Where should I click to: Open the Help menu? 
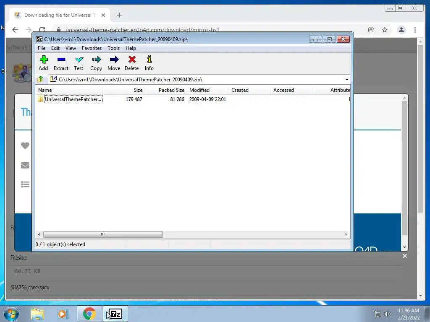(x=131, y=48)
